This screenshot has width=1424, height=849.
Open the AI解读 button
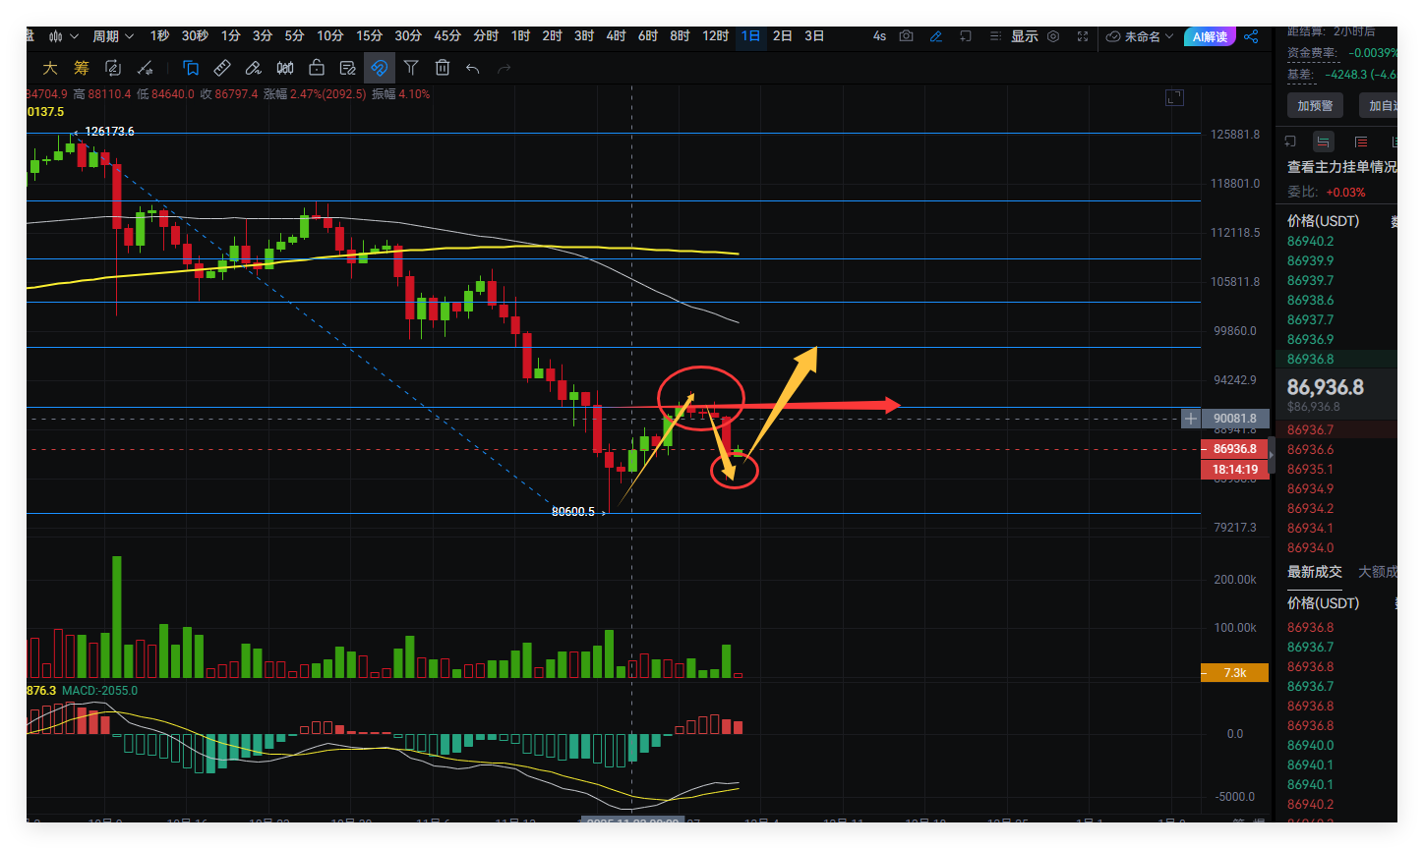pyautogui.click(x=1210, y=36)
